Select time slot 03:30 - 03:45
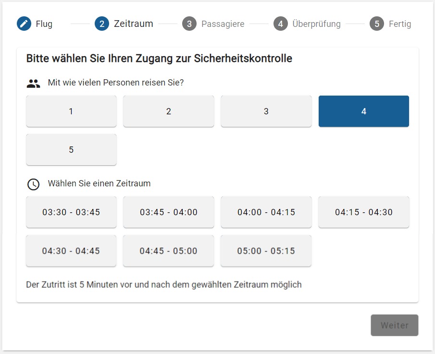This screenshot has height=354, width=435. click(x=71, y=212)
